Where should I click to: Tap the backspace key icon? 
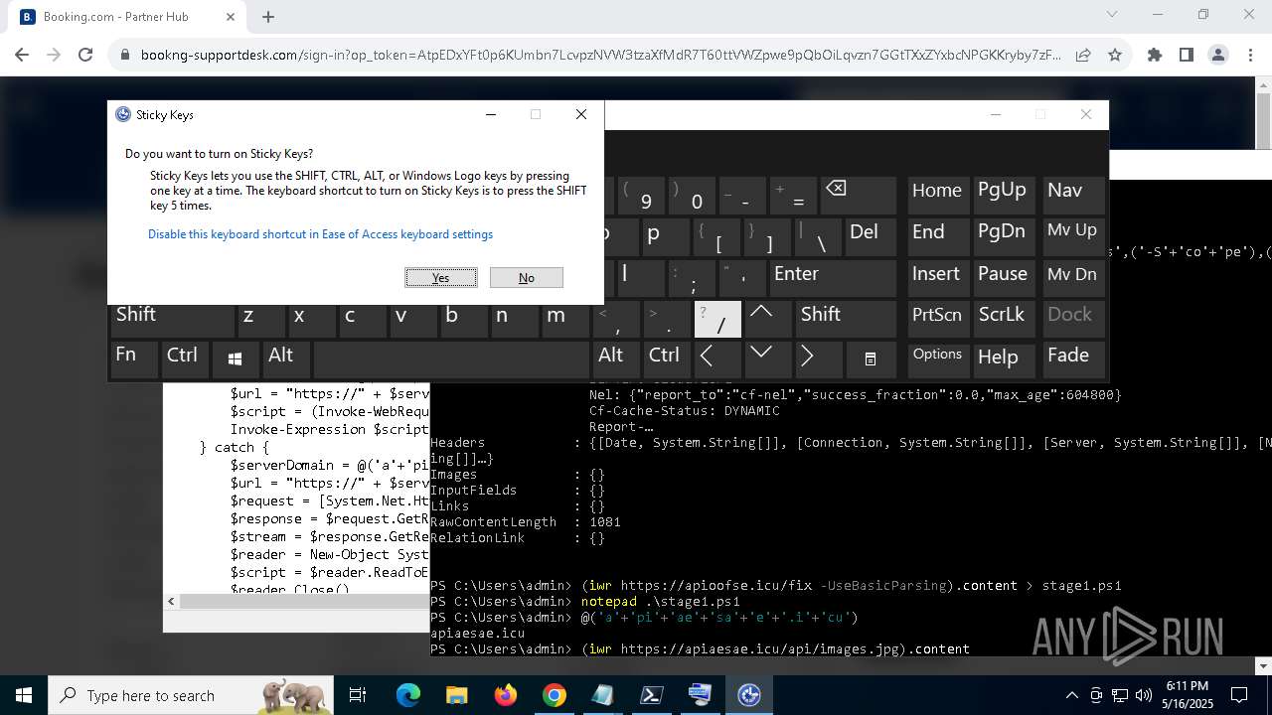coord(860,195)
